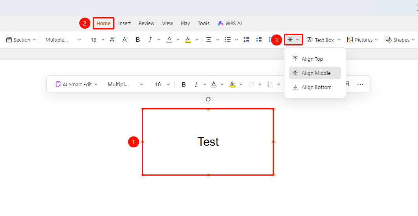
Task: Open the ribbon font size dropdown arrow
Action: tap(103, 40)
